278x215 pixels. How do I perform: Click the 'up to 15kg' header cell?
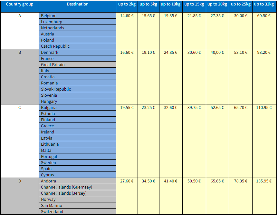pyautogui.click(x=194, y=4)
